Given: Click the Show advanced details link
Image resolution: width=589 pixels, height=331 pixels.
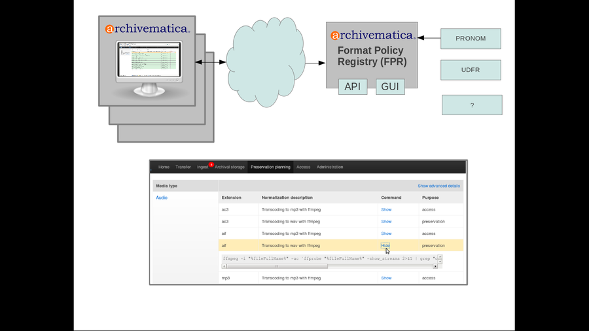Looking at the screenshot, I should coord(438,186).
